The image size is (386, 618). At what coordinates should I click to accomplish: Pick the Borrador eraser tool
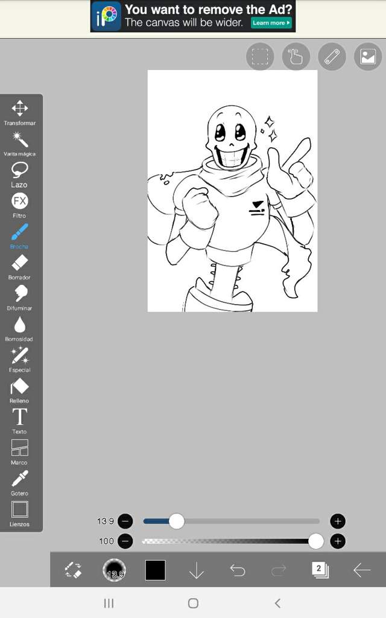pos(20,267)
